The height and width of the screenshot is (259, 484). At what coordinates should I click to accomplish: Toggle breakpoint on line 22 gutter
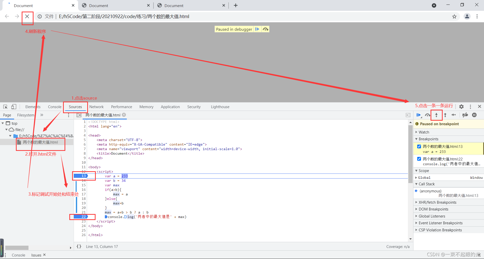(81, 217)
